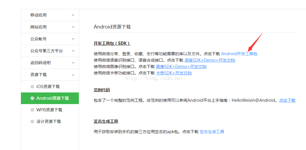The height and width of the screenshot is (150, 306).
Task: Select WP8资源下载 in the sidebar
Action: (x=50, y=110)
